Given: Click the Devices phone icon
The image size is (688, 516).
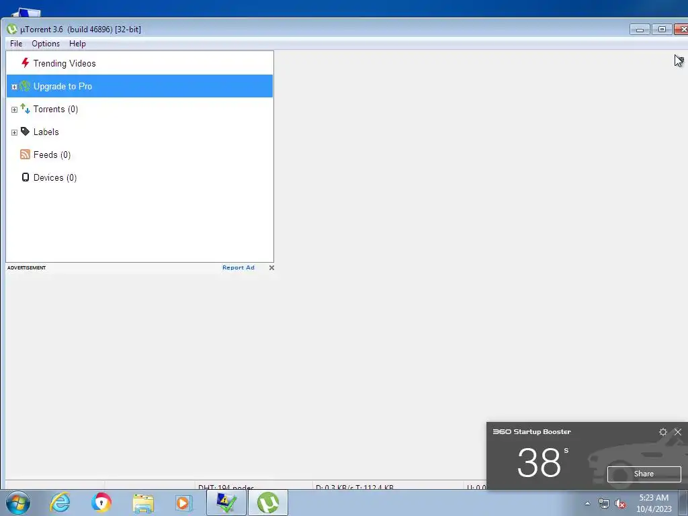Looking at the screenshot, I should [26, 177].
